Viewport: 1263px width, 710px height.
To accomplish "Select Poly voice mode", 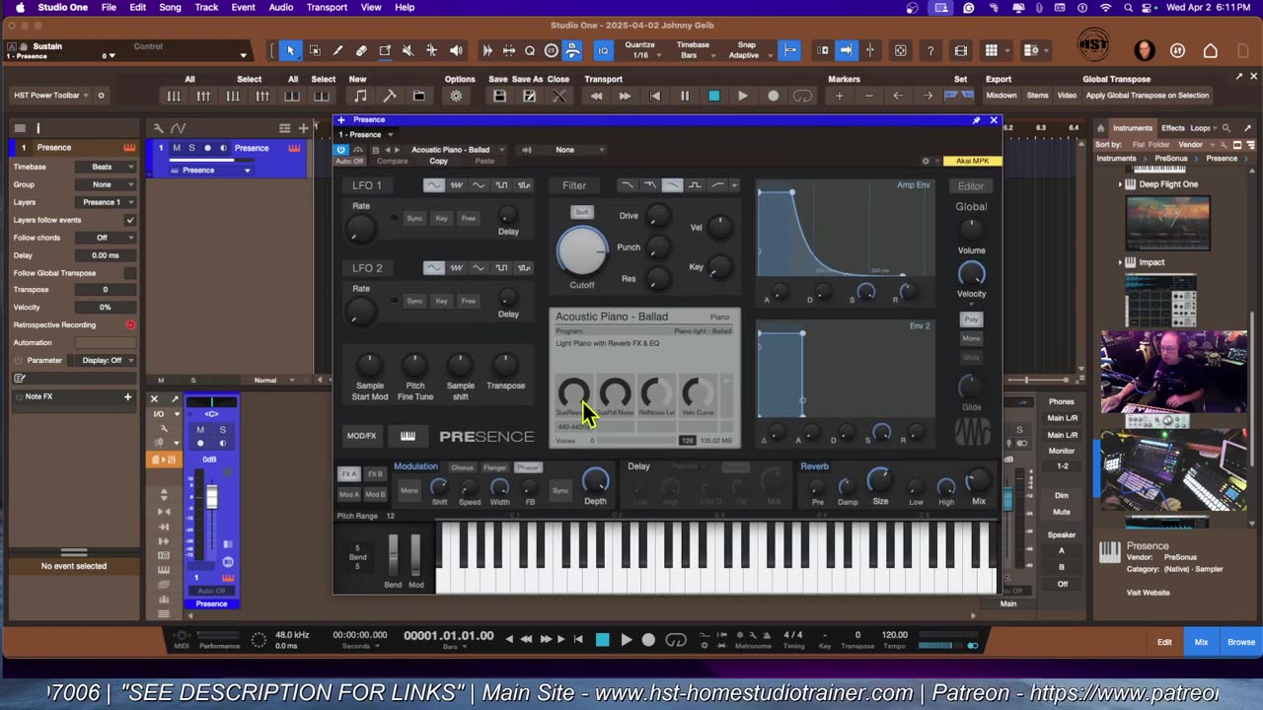I will (x=971, y=319).
